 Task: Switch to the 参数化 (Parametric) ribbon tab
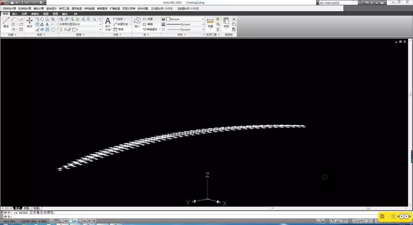click(x=35, y=14)
